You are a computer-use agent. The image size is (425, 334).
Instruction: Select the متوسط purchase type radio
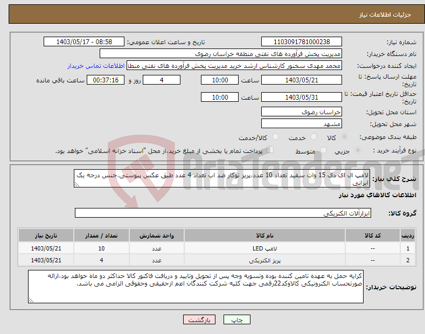323,150
